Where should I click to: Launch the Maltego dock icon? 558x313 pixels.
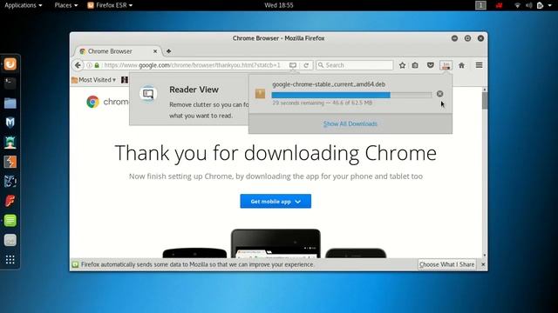point(10,182)
